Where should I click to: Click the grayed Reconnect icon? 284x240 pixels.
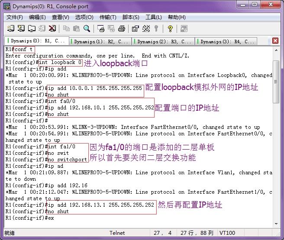42,29
